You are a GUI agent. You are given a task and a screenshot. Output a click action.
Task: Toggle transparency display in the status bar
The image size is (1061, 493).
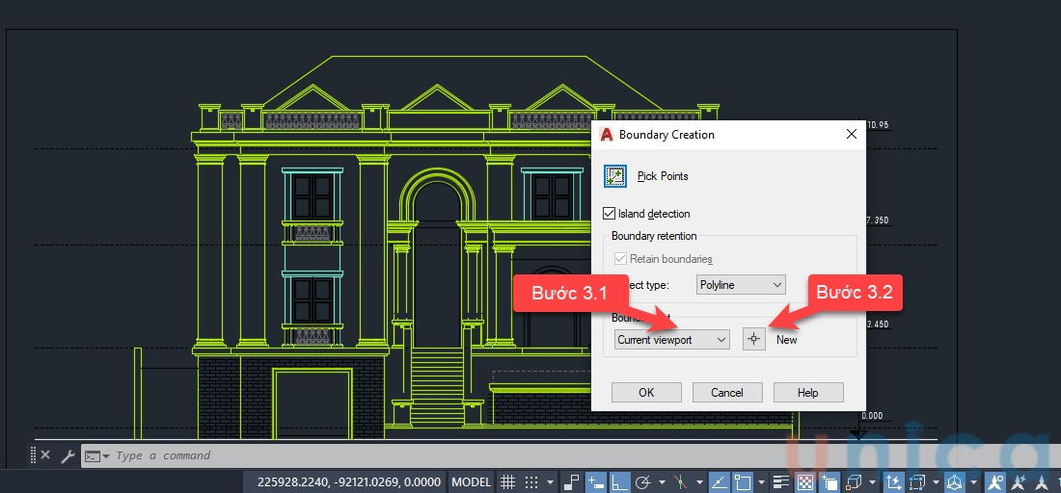(x=803, y=482)
